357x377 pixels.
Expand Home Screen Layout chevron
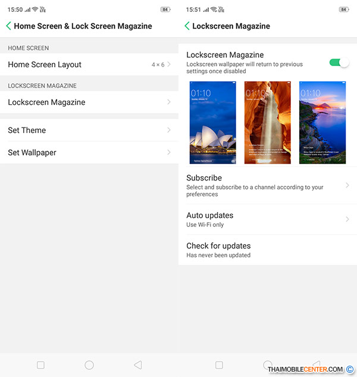169,64
